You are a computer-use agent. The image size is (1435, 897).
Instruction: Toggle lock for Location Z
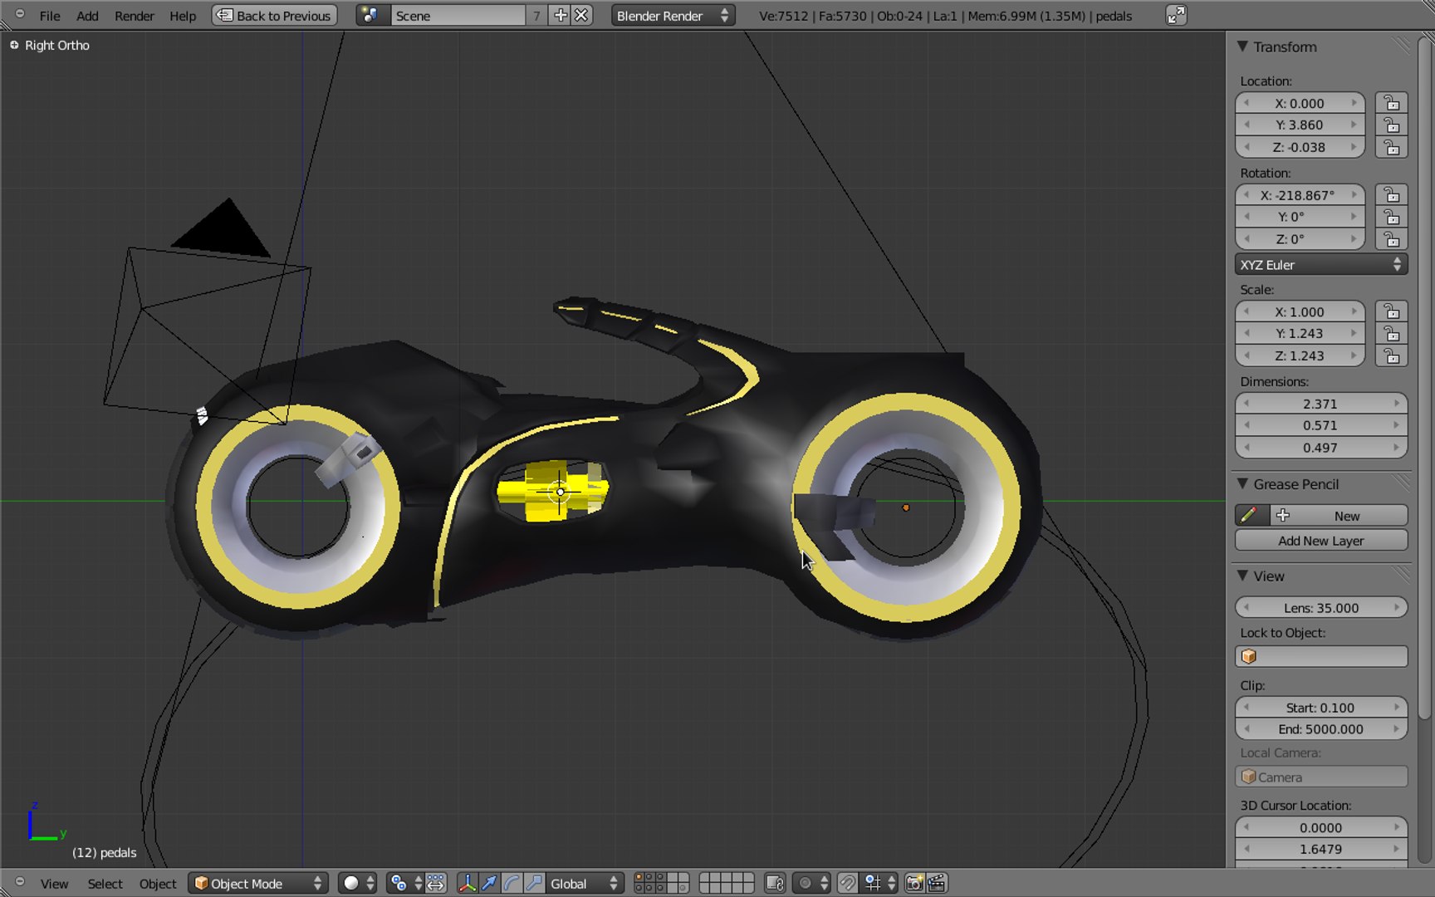pyautogui.click(x=1392, y=148)
